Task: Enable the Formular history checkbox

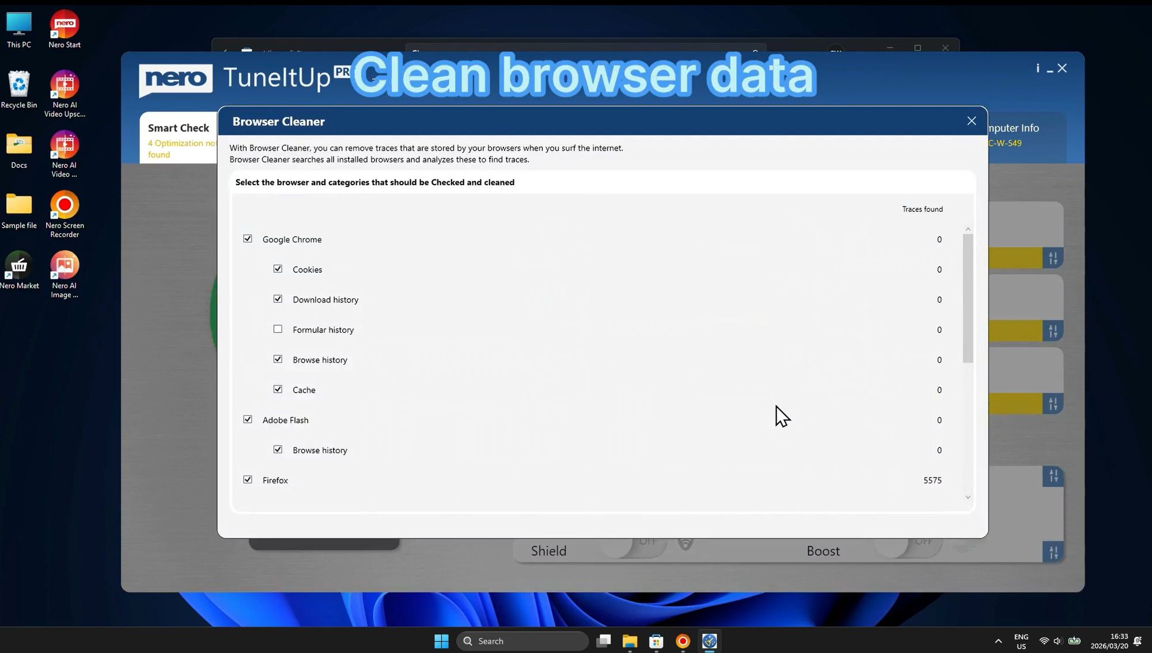Action: pyautogui.click(x=278, y=329)
